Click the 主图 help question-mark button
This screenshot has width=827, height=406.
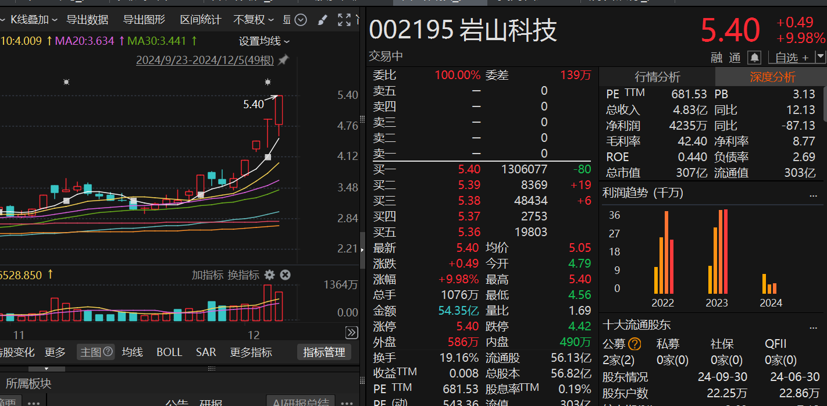click(108, 352)
